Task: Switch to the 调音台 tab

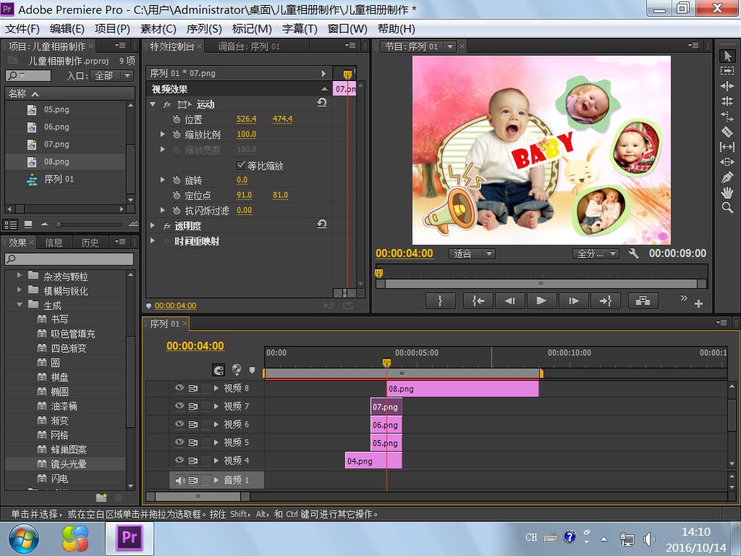Action: coord(249,46)
